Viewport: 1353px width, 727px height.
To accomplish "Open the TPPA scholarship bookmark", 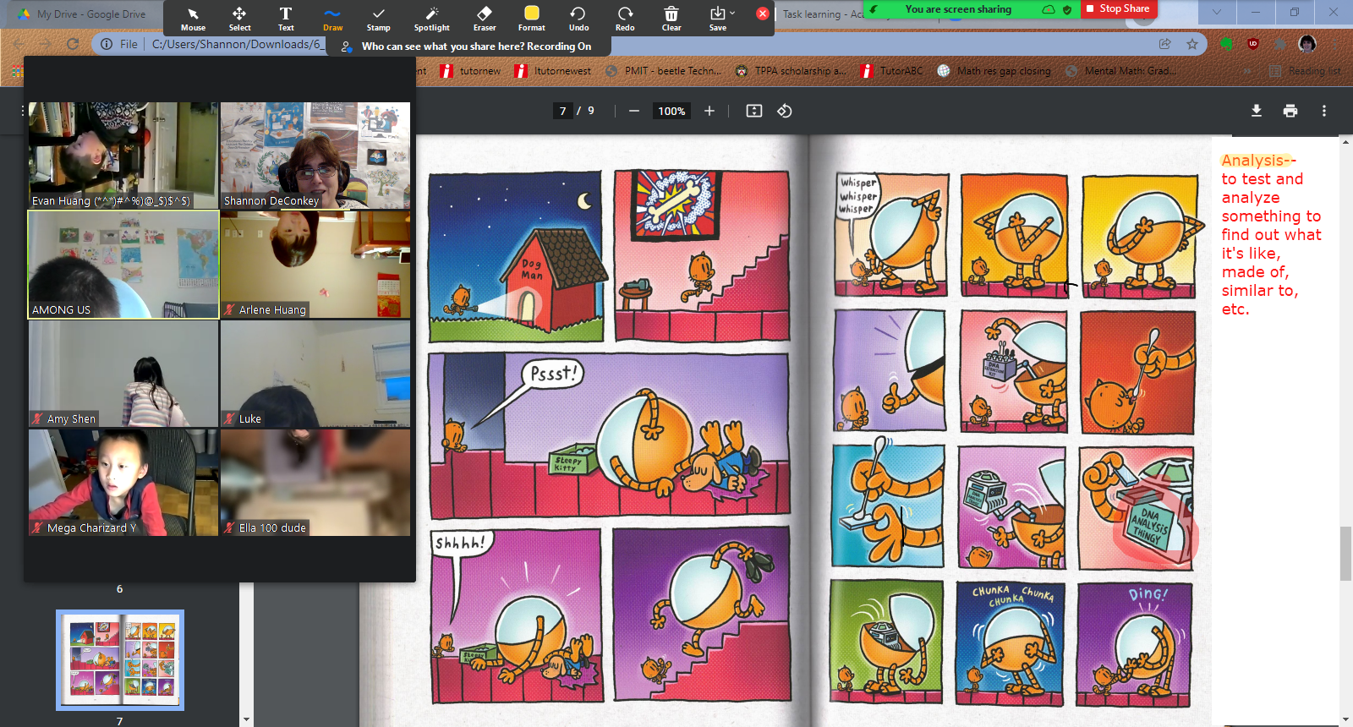I will [791, 71].
